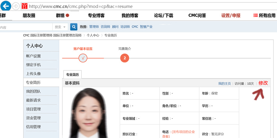
Task: Click the 年龄：保密 cell
Action: click(x=219, y=93)
